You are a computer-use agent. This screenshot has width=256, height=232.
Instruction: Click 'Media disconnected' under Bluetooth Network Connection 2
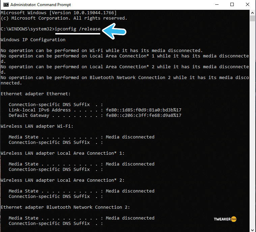130,218
